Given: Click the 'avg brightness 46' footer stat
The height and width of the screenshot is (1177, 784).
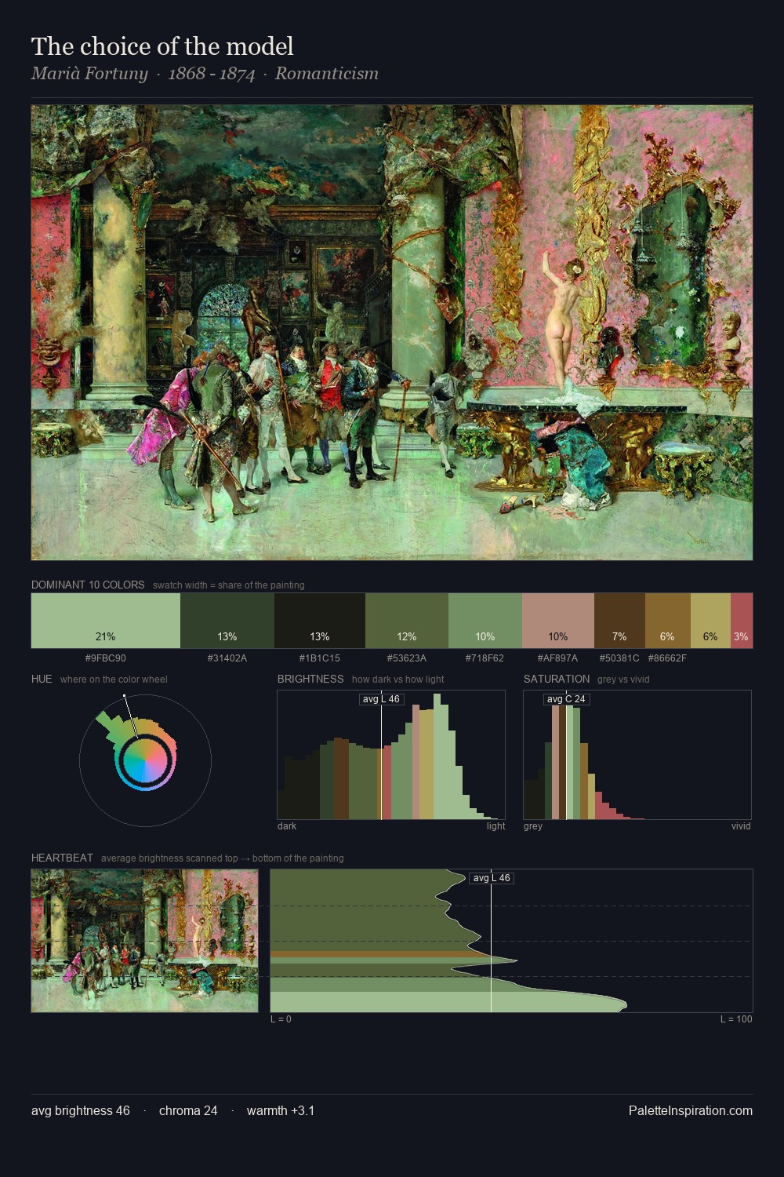Looking at the screenshot, I should coord(81,1111).
